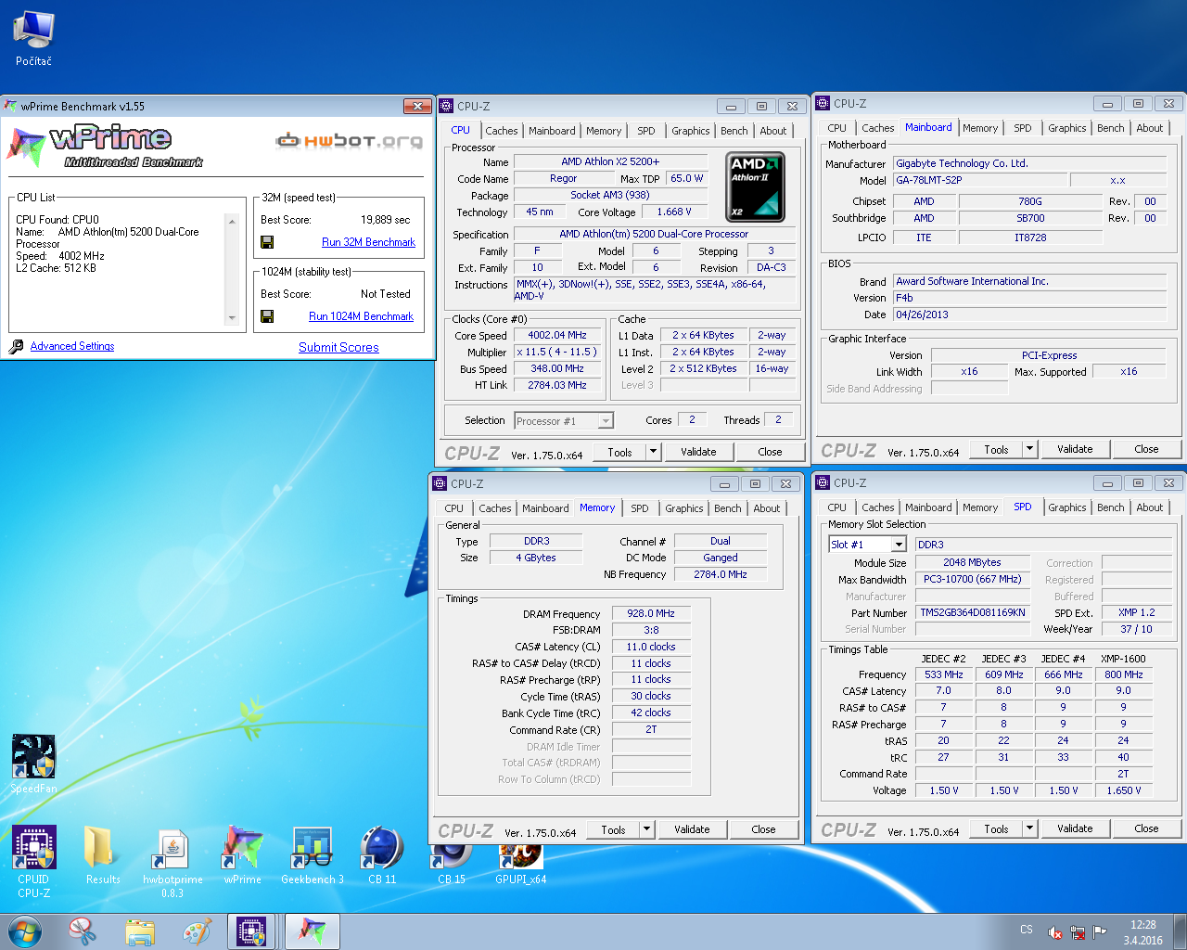Screen dimensions: 1187x950
Task: Click Validate in the Mainboard window
Action: coord(1075,450)
